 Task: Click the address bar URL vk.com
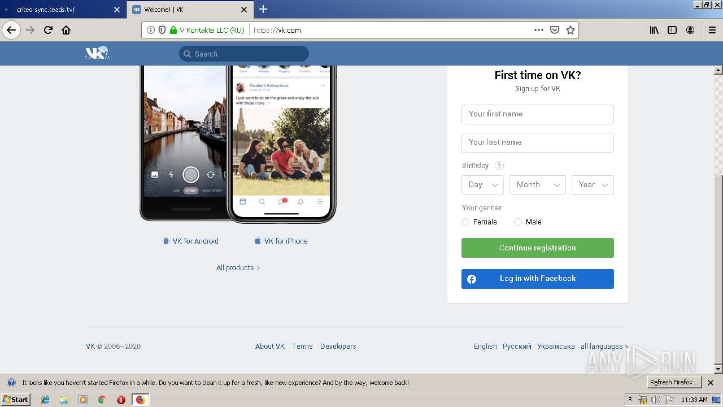click(277, 30)
